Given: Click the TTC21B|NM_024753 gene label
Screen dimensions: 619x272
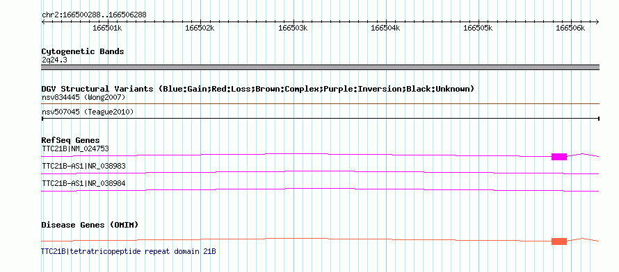Looking at the screenshot, I should click(75, 148).
